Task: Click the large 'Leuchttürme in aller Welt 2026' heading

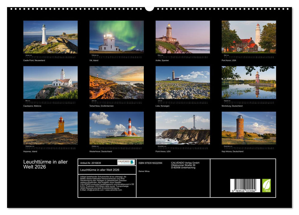Action: 46,164
